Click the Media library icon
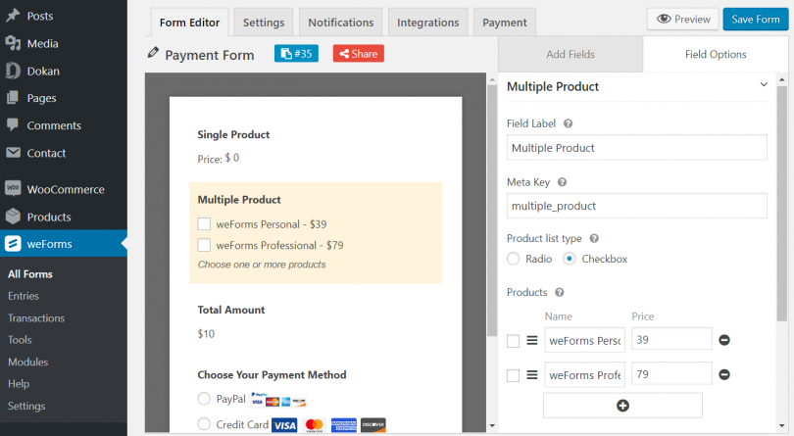Screen dimensions: 794x436 pos(13,43)
